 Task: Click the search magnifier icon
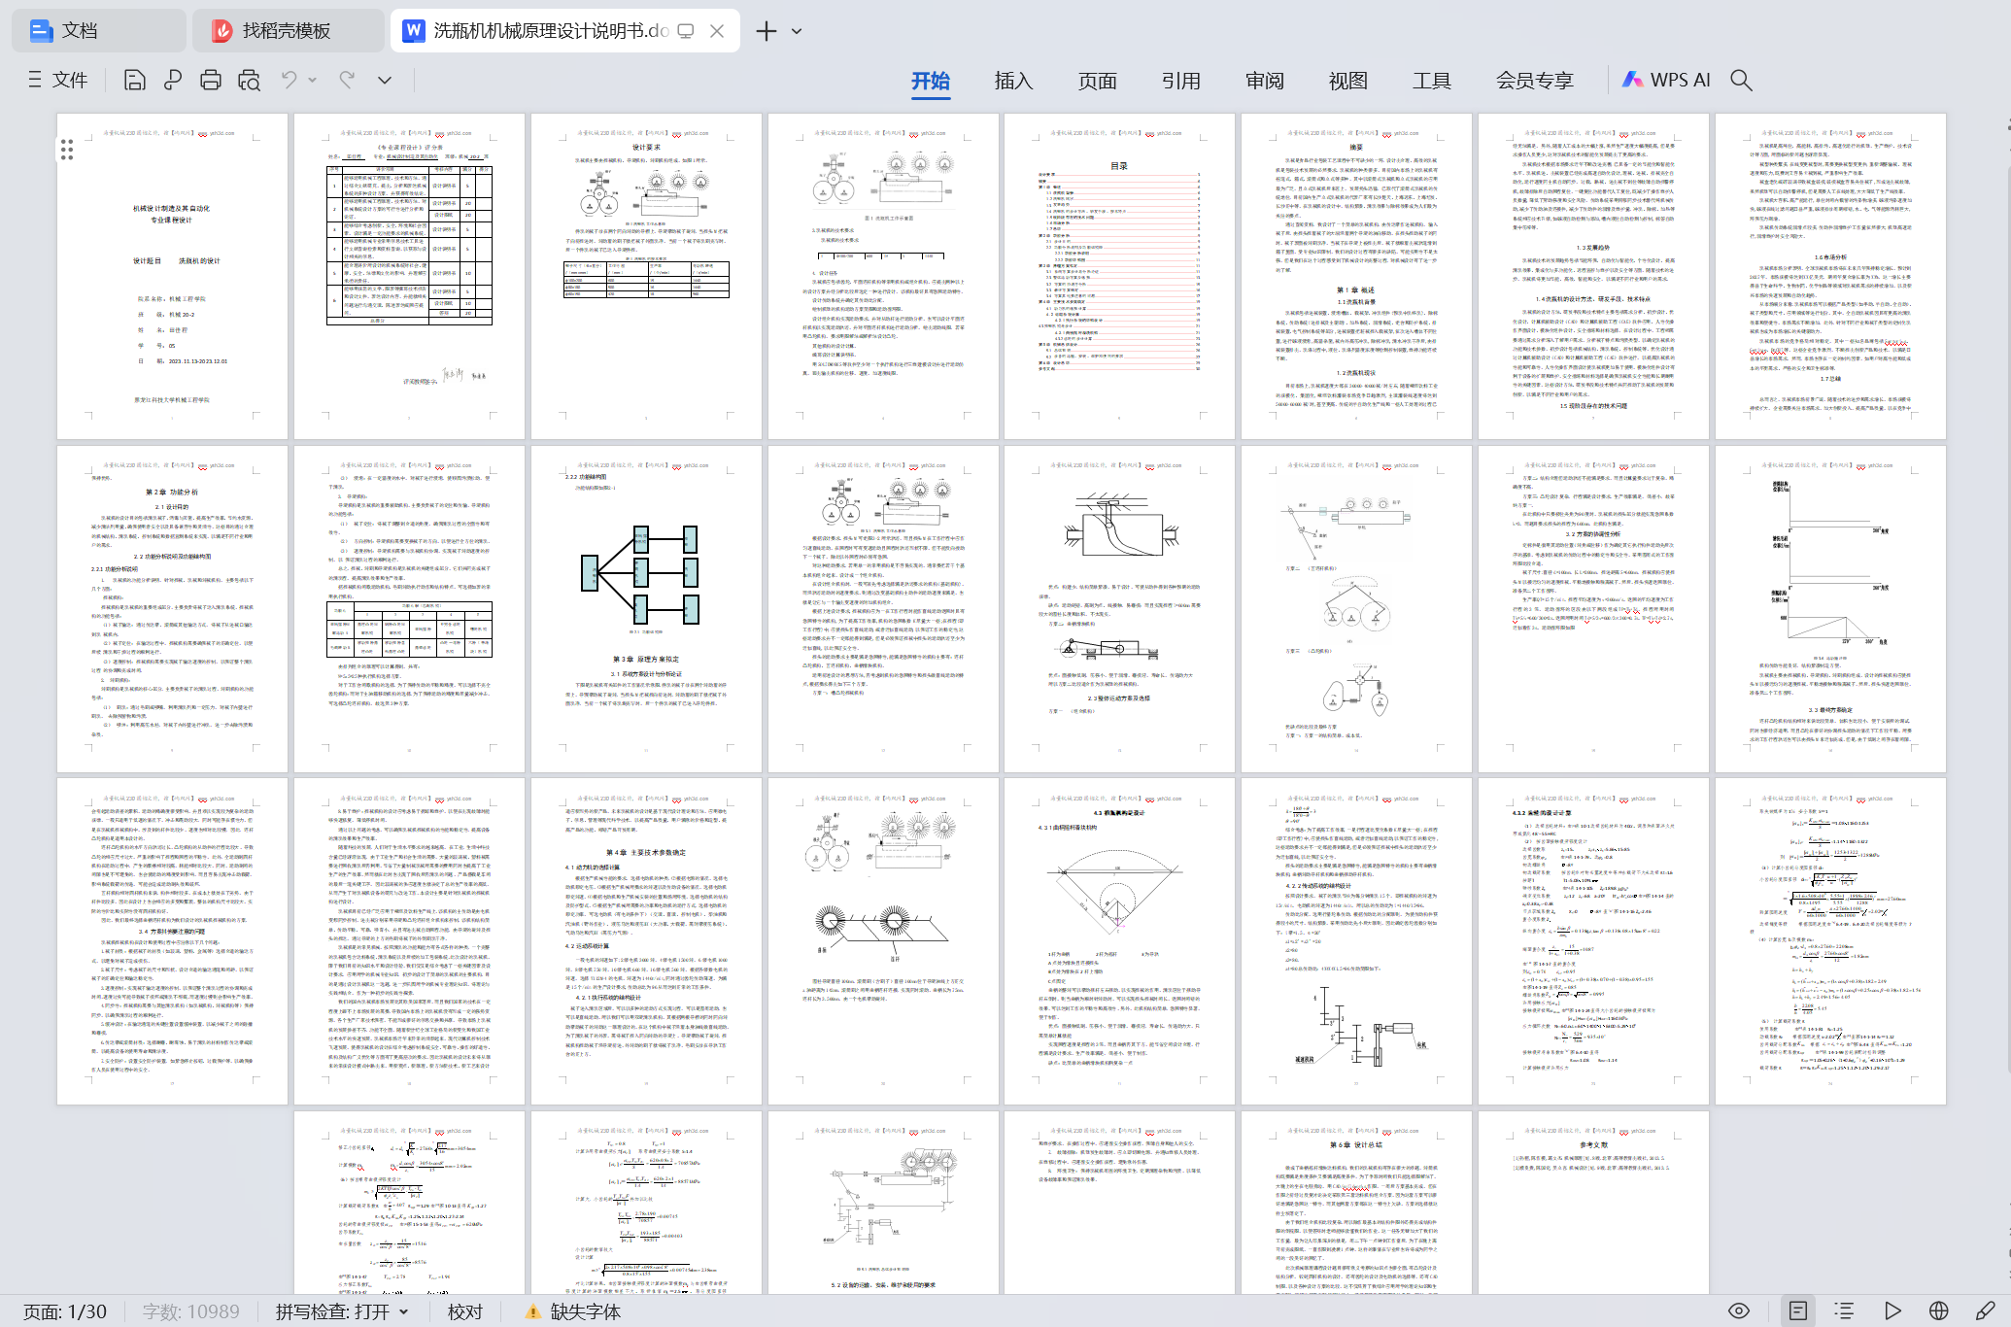(1742, 81)
